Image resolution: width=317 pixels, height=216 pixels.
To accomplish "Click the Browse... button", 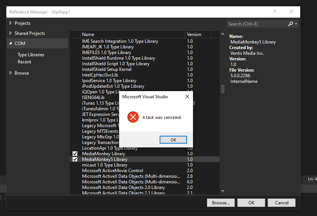I will click(221, 202).
